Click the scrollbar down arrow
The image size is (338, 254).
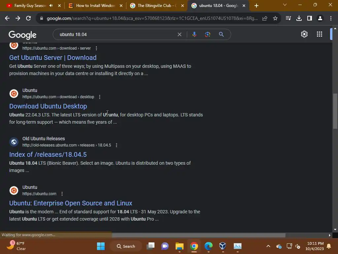pos(335,230)
